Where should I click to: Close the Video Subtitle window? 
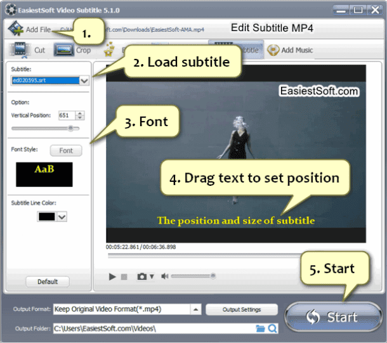click(x=375, y=10)
